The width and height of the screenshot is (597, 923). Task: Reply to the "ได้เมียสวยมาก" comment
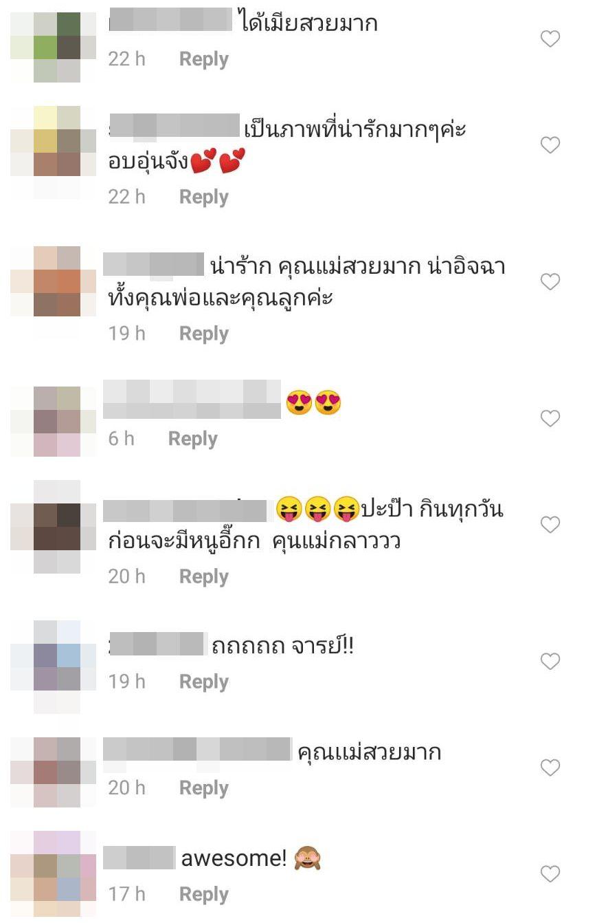(x=203, y=59)
